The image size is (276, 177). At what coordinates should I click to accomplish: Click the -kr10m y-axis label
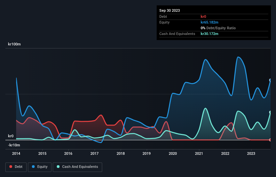click(x=14, y=145)
